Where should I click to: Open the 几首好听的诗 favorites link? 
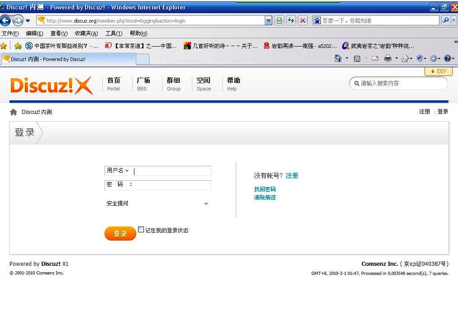pyautogui.click(x=220, y=46)
